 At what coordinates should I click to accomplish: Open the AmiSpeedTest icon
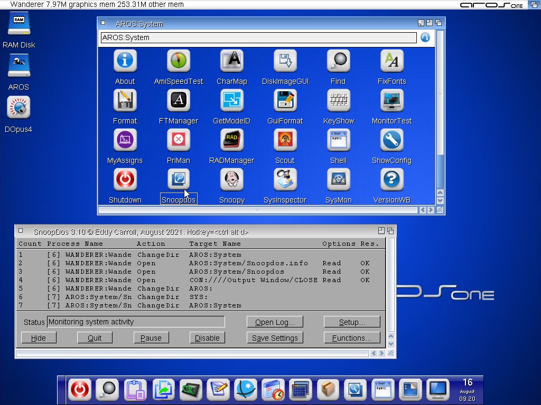tap(179, 62)
